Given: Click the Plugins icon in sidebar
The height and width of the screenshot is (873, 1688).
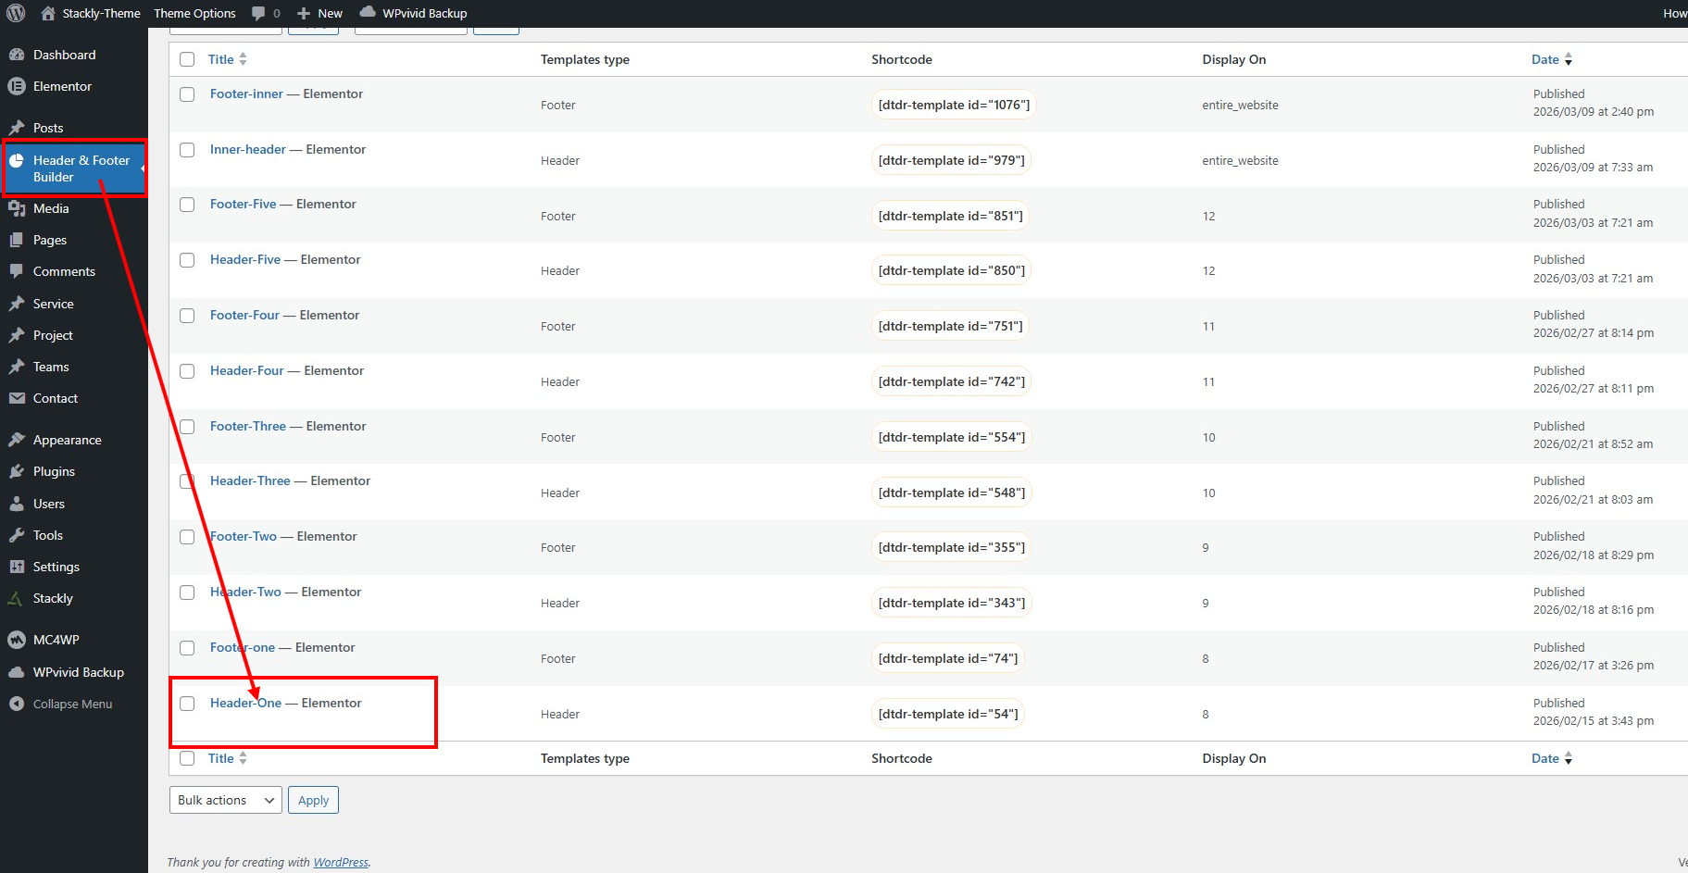Looking at the screenshot, I should (x=16, y=471).
